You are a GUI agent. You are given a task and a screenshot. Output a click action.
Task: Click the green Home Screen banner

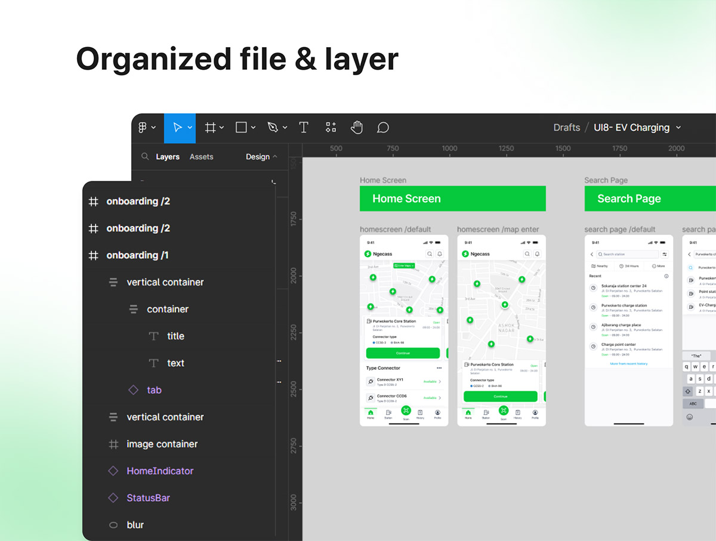[x=452, y=199]
